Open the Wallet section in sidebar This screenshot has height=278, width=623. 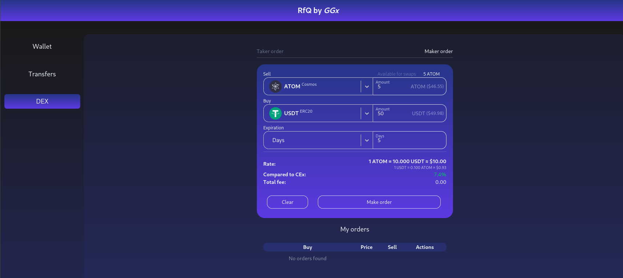42,47
